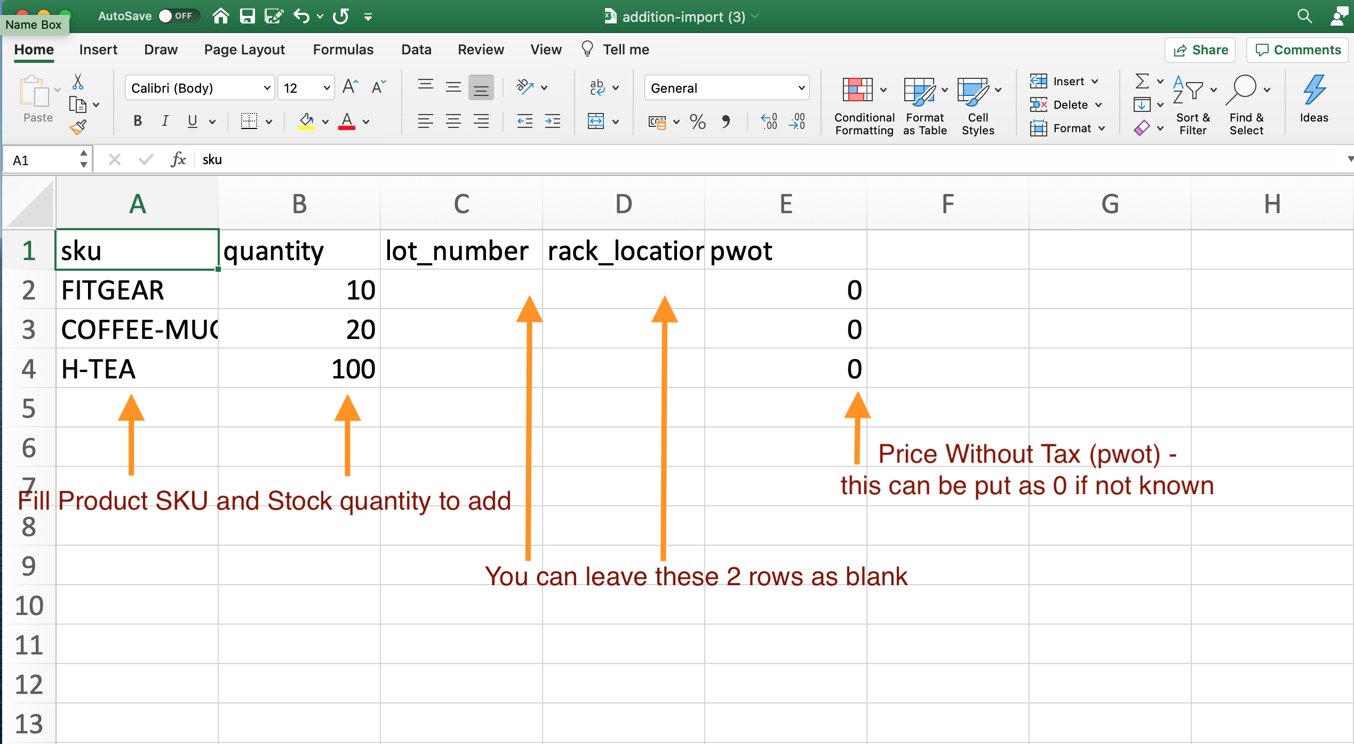Switch to the Formulas tab

coord(343,50)
